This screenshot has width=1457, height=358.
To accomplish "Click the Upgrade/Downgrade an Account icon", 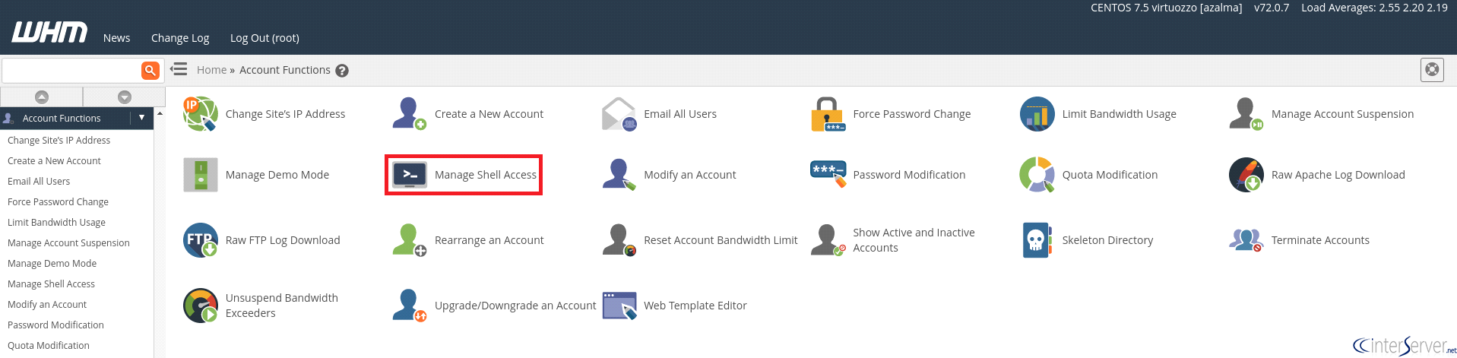I will coord(410,306).
